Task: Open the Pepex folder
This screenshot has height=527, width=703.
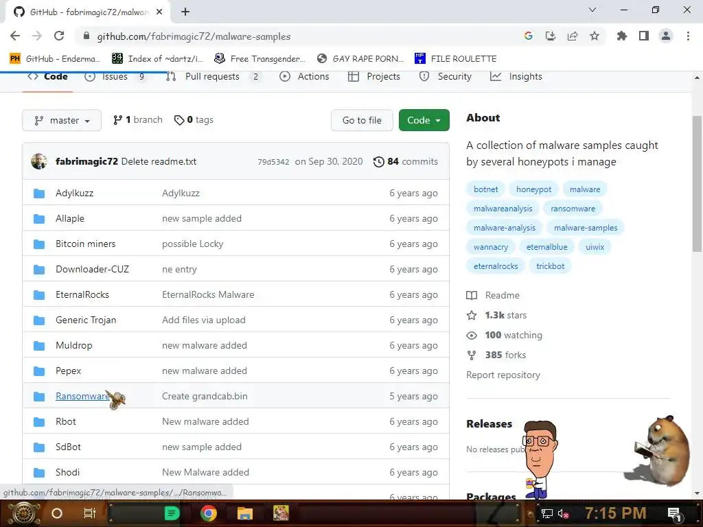Action: [68, 371]
